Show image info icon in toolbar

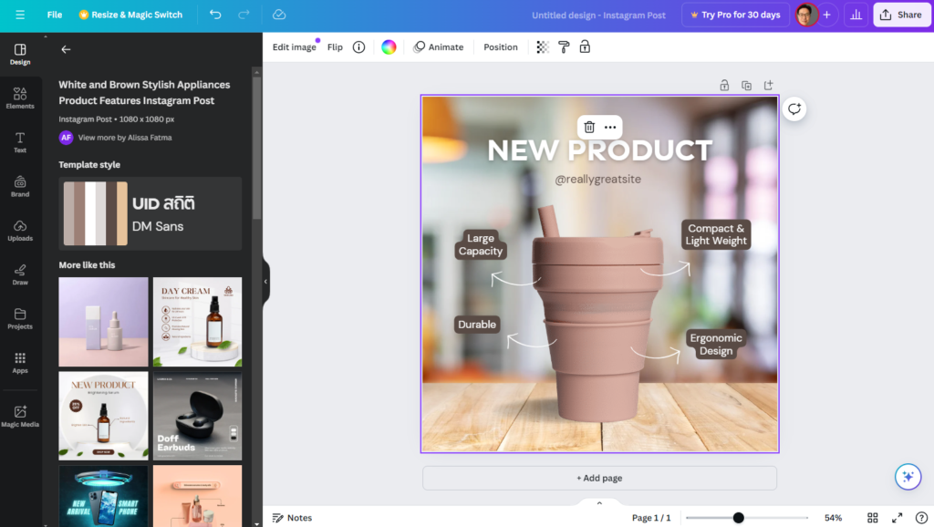[x=358, y=47]
